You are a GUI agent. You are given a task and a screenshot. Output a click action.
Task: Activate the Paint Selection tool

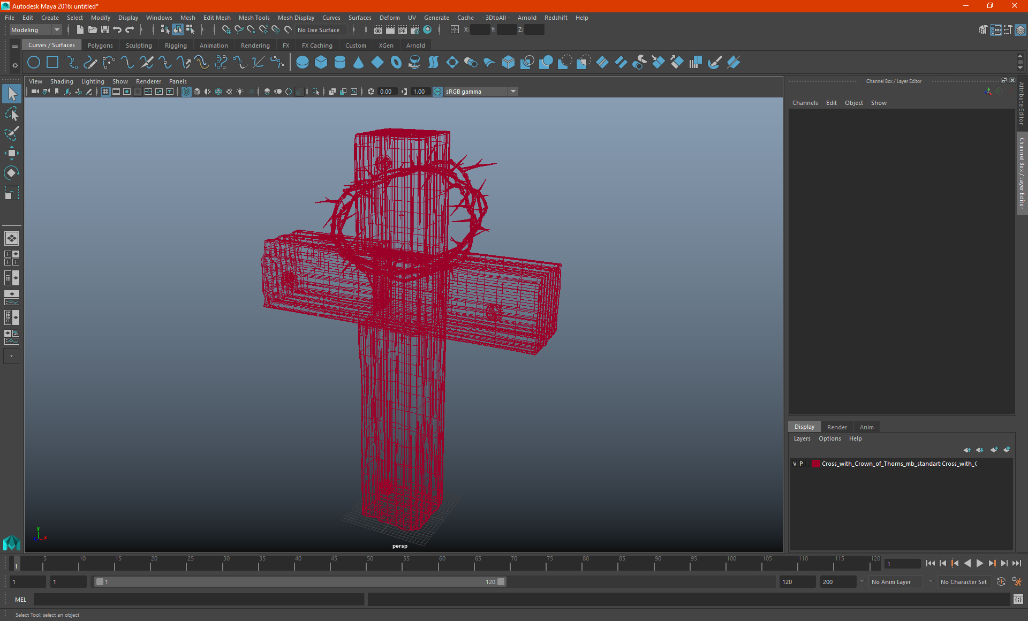pyautogui.click(x=12, y=133)
